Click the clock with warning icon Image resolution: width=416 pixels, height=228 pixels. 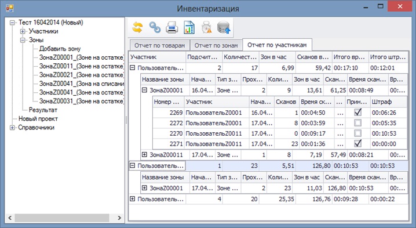click(x=206, y=27)
